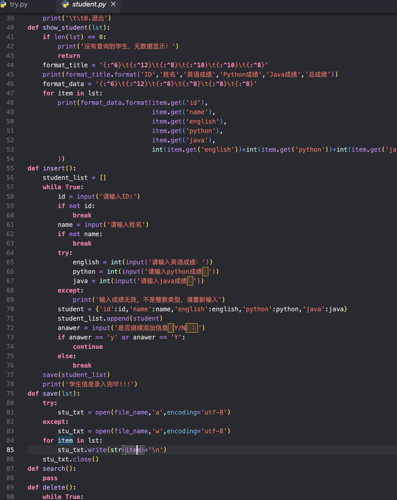Click the 'format_title' variable assignment
This screenshot has width=397, height=500.
(x=65, y=65)
